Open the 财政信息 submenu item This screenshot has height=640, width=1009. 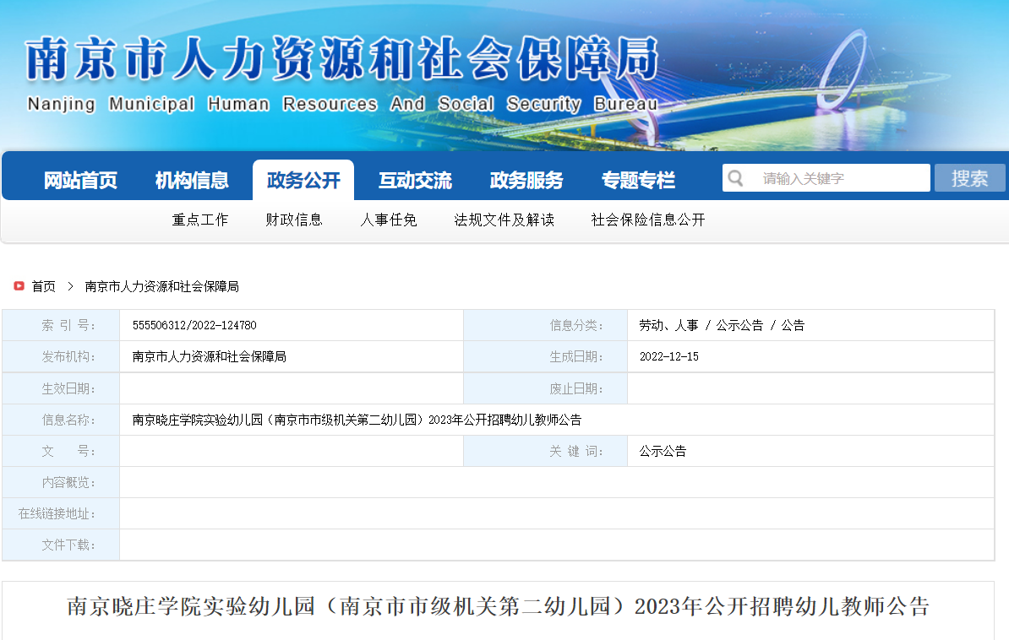(294, 220)
